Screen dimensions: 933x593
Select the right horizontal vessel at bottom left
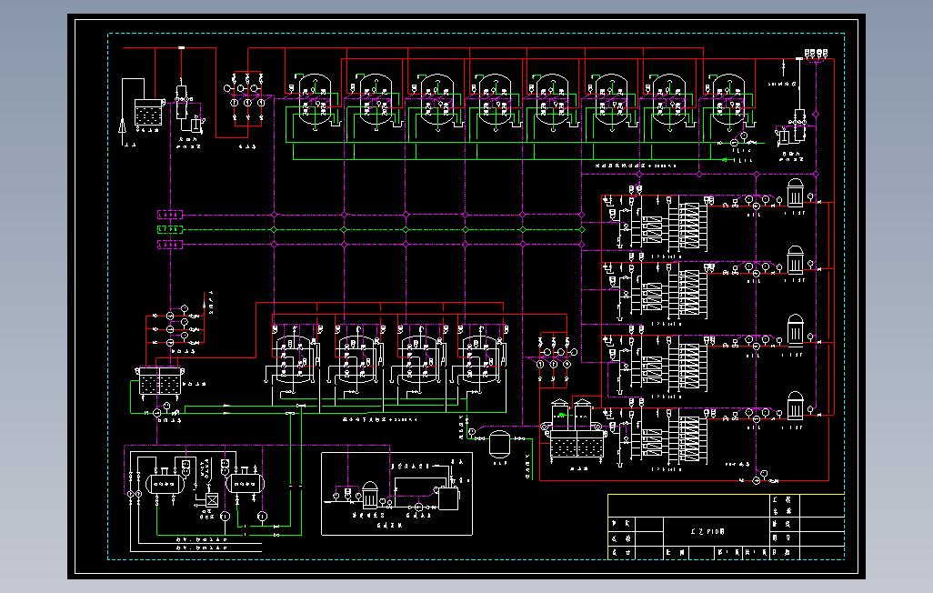pos(244,484)
